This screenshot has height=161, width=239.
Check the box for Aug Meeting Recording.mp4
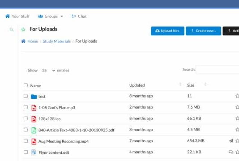pos(26,141)
